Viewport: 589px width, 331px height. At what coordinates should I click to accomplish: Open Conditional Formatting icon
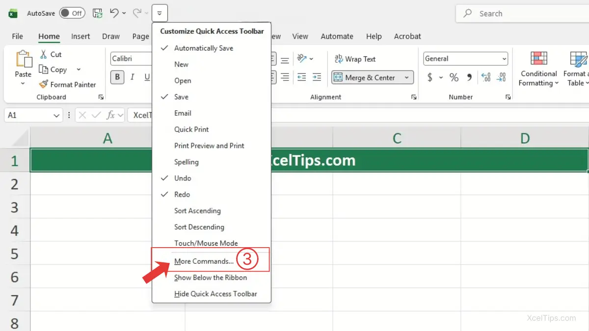(539, 59)
